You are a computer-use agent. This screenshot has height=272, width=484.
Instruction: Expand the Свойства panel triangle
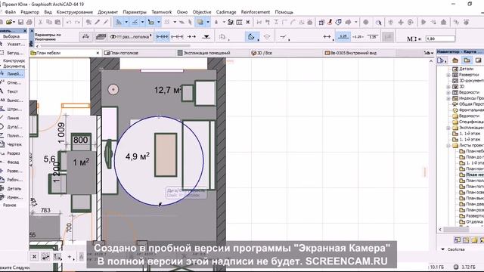pos(442,249)
